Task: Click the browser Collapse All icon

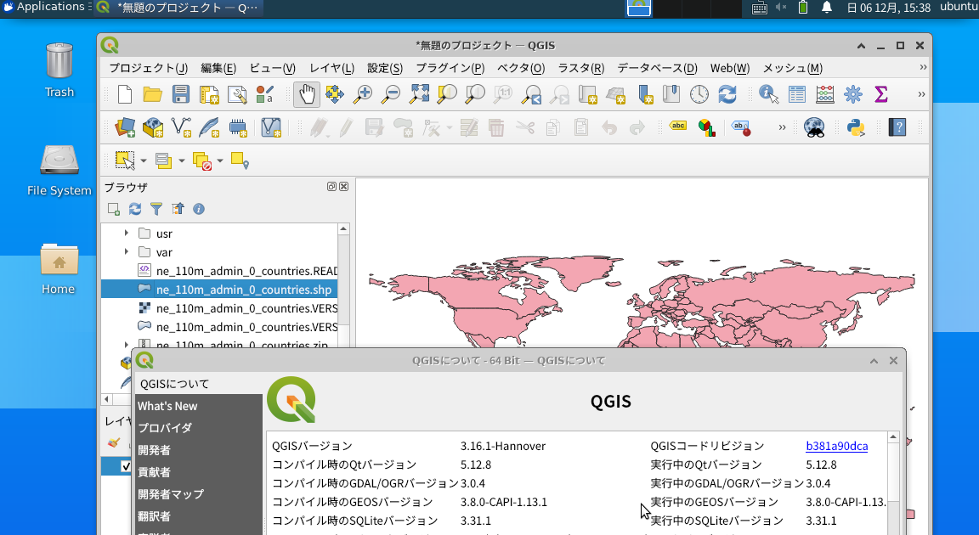Action: tap(178, 209)
